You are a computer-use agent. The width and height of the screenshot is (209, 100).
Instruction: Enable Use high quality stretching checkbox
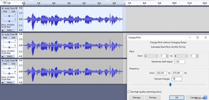129,92
